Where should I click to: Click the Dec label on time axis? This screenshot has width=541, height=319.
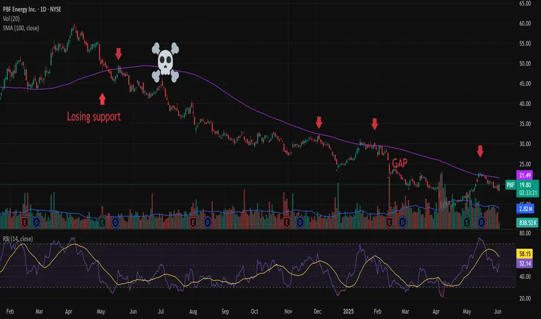coord(318,311)
